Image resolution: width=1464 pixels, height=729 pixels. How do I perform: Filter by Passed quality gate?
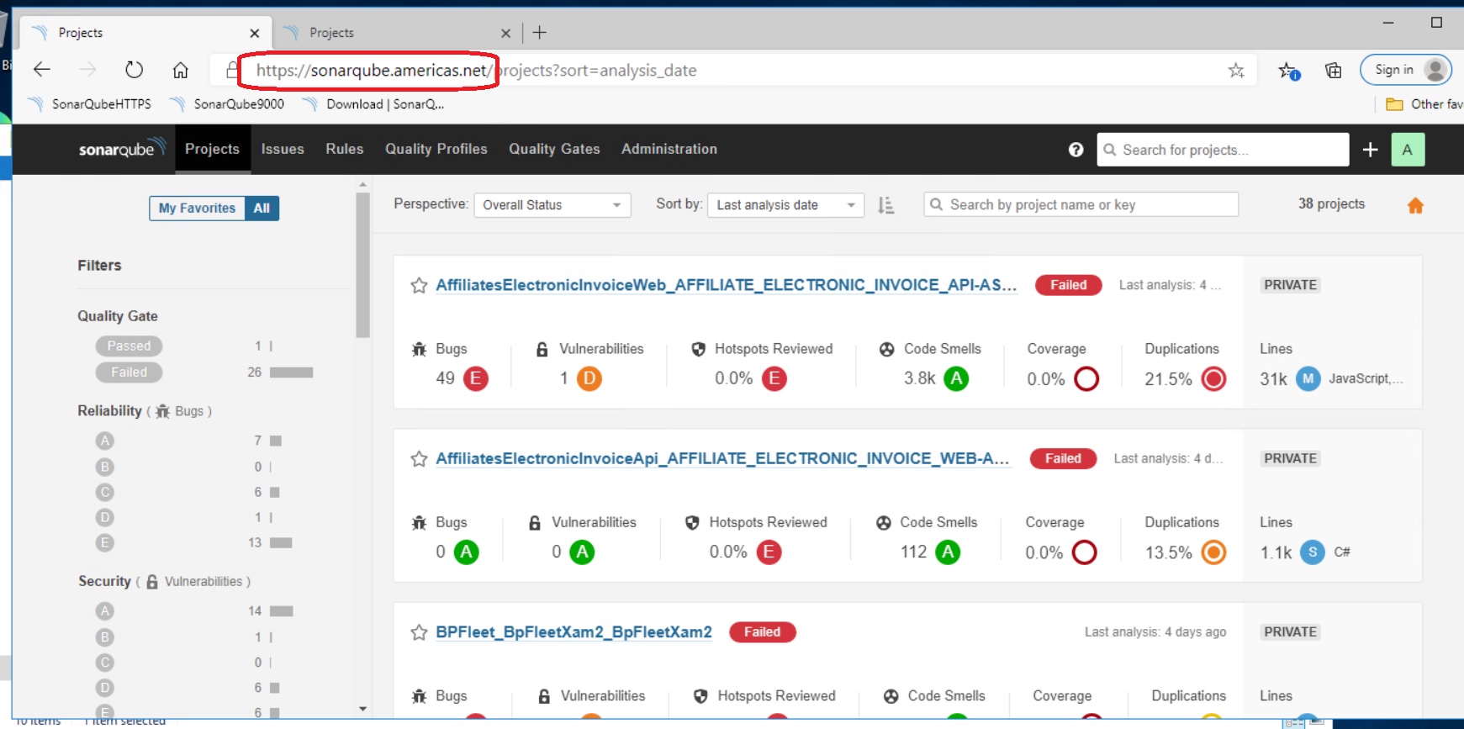[x=129, y=346]
